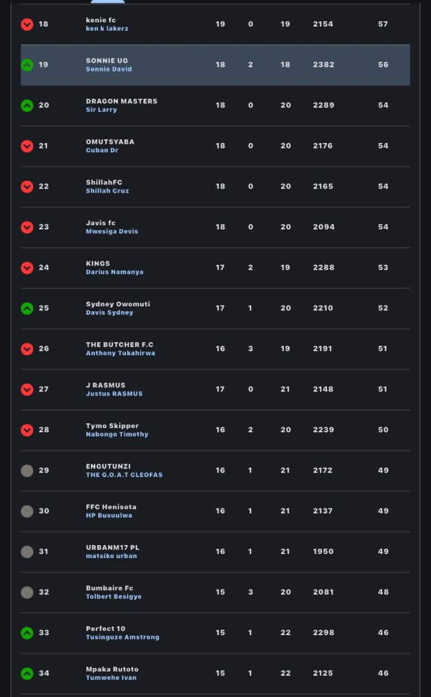Open Mpaka Rutoto team page
Screen dimensions: 431x697
coord(112,669)
